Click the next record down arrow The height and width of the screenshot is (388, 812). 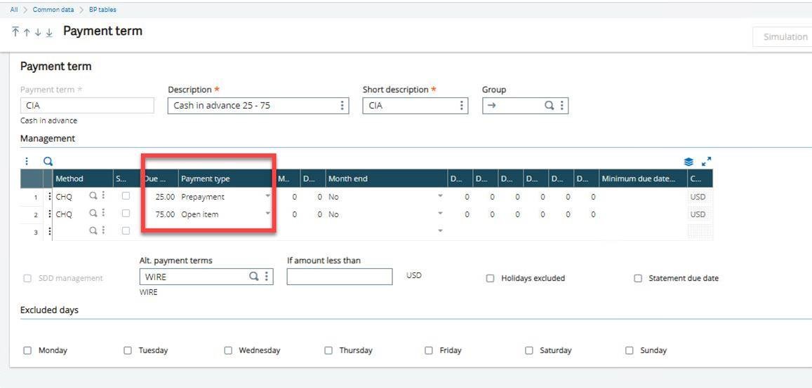coord(38,33)
